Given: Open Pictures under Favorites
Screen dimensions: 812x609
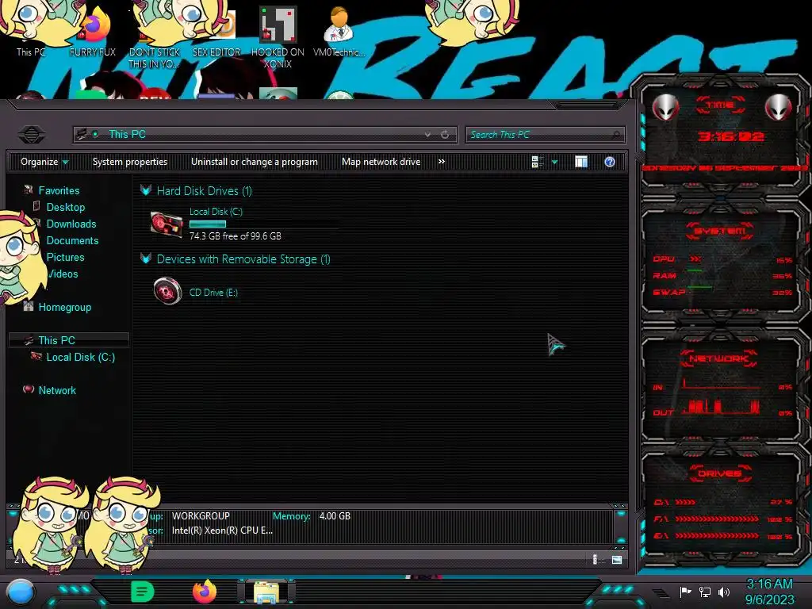Looking at the screenshot, I should (65, 257).
